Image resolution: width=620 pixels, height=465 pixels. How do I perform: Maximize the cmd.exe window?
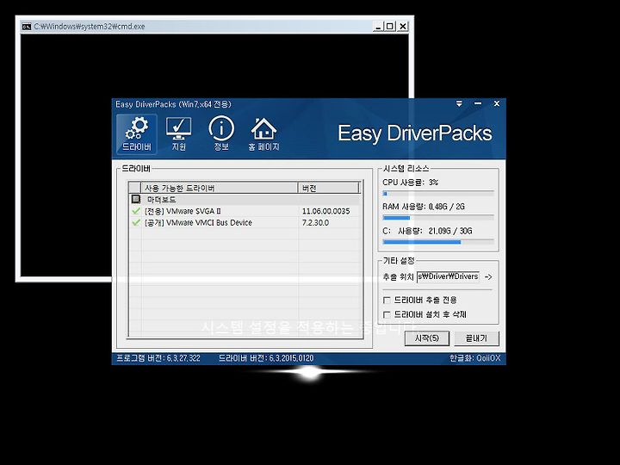(x=390, y=27)
